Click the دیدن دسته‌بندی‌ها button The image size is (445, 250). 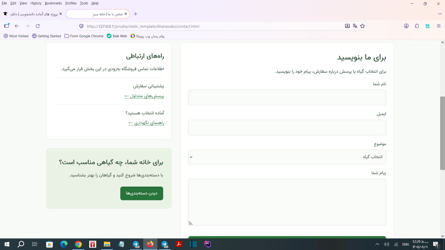coord(141,193)
